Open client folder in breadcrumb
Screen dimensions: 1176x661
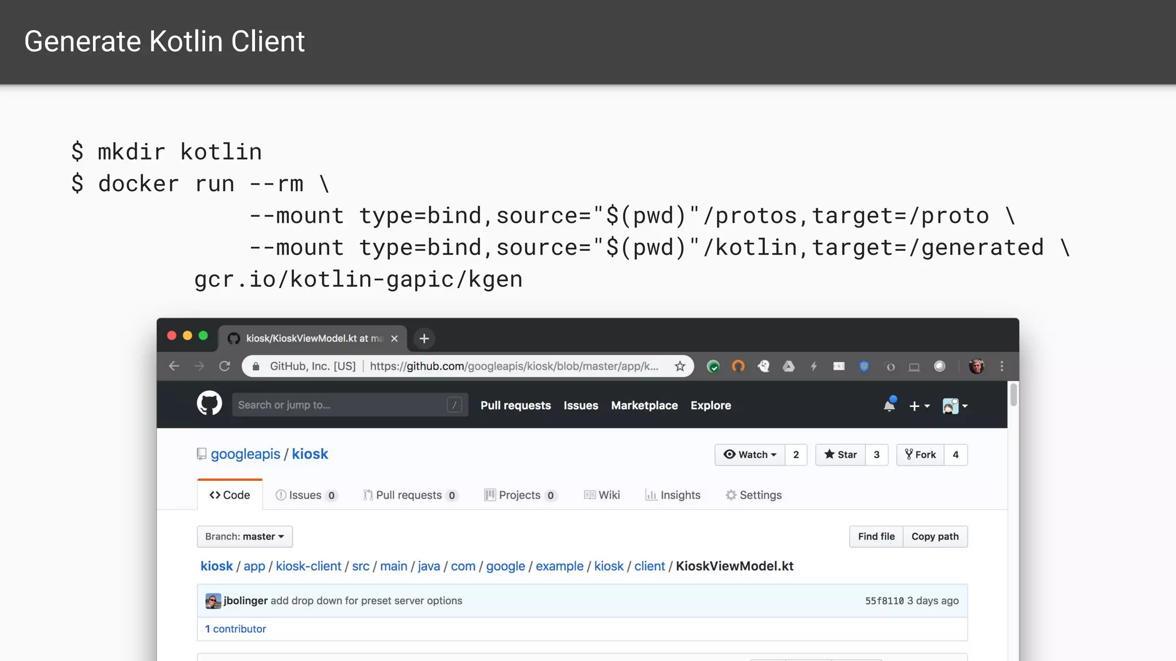point(649,566)
